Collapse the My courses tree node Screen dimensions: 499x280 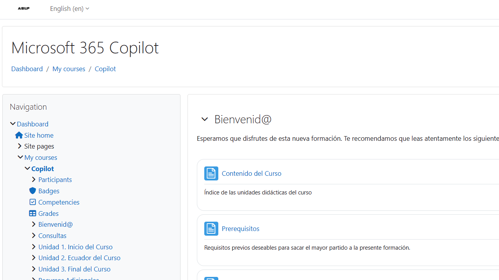pyautogui.click(x=20, y=157)
